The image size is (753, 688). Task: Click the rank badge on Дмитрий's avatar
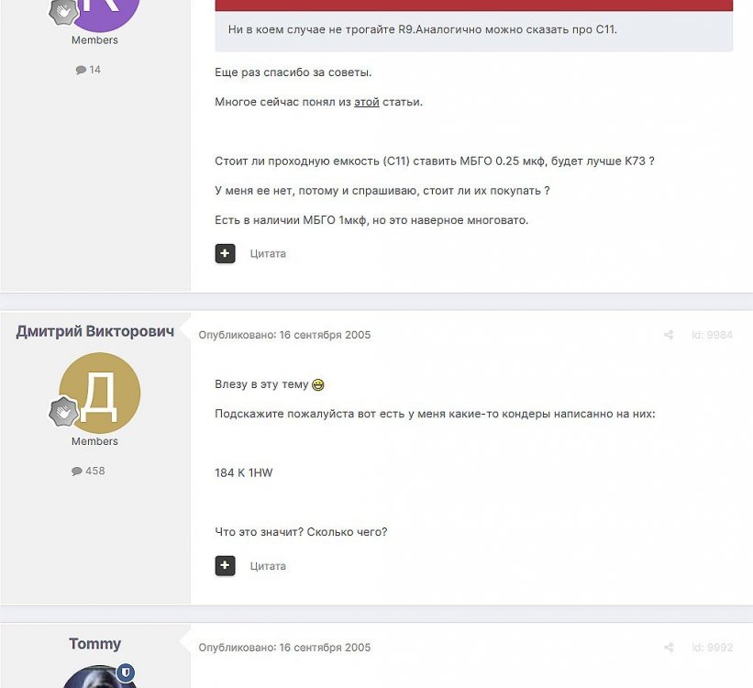(x=64, y=412)
